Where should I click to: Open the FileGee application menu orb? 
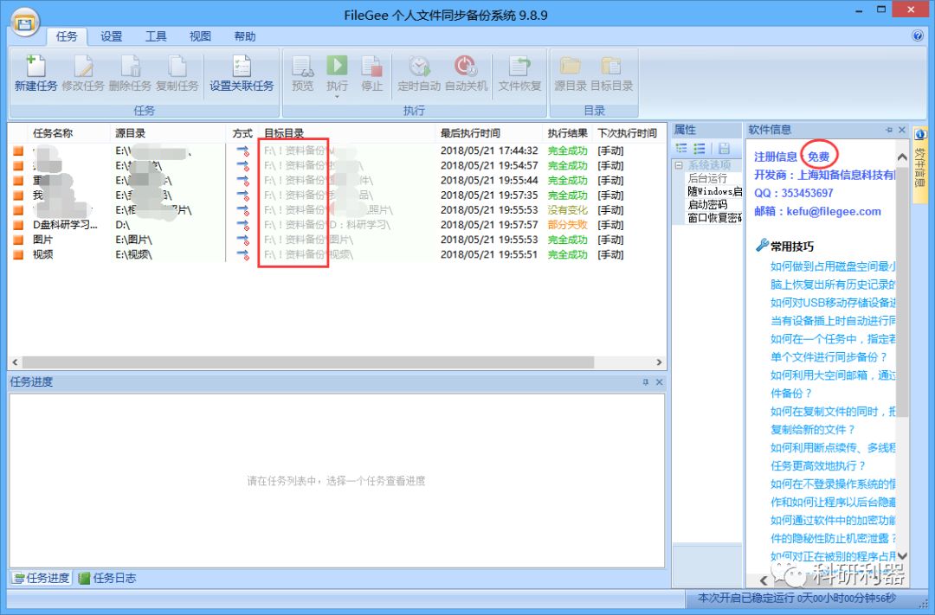tap(25, 23)
